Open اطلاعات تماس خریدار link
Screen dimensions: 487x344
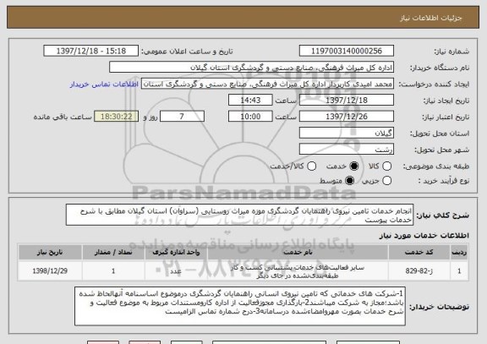coord(104,85)
